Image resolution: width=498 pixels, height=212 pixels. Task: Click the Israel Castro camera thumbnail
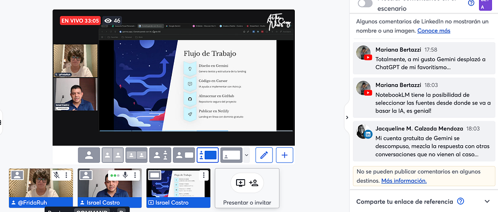click(x=110, y=189)
